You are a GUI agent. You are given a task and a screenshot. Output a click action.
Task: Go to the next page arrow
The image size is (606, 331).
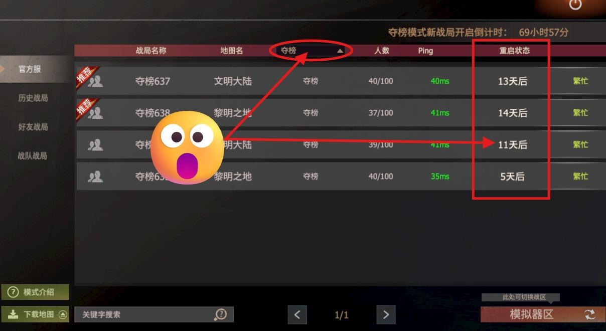click(386, 314)
